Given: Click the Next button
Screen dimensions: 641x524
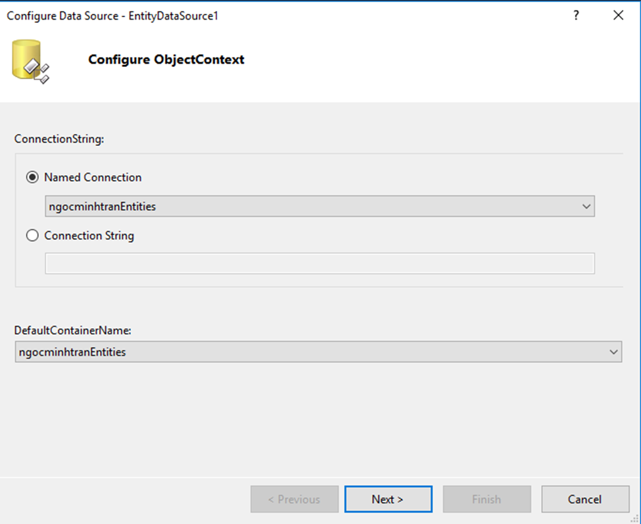Looking at the screenshot, I should pos(389,499).
